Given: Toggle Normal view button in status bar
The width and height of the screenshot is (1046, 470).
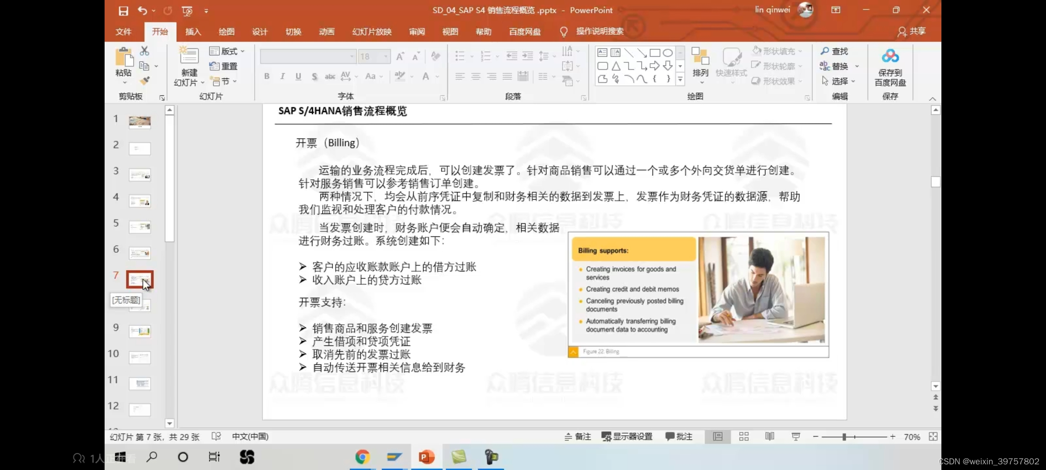Looking at the screenshot, I should [x=718, y=436].
